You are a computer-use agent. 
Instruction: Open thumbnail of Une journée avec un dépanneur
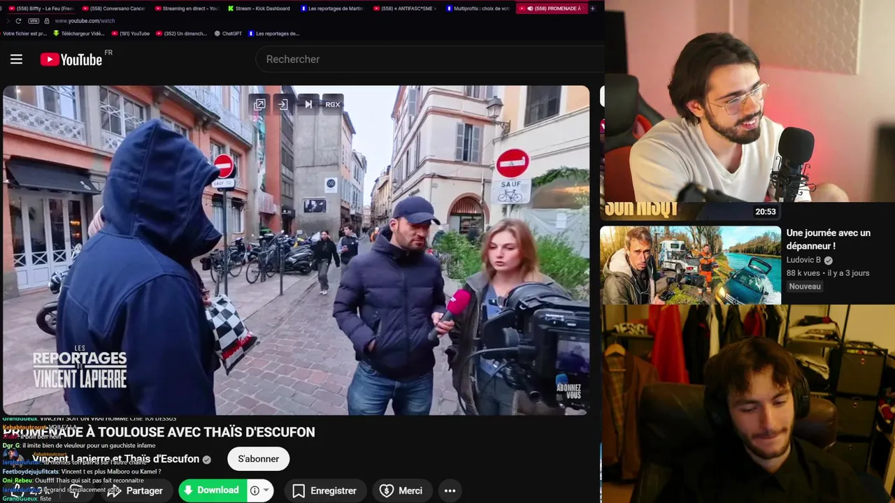coord(690,265)
